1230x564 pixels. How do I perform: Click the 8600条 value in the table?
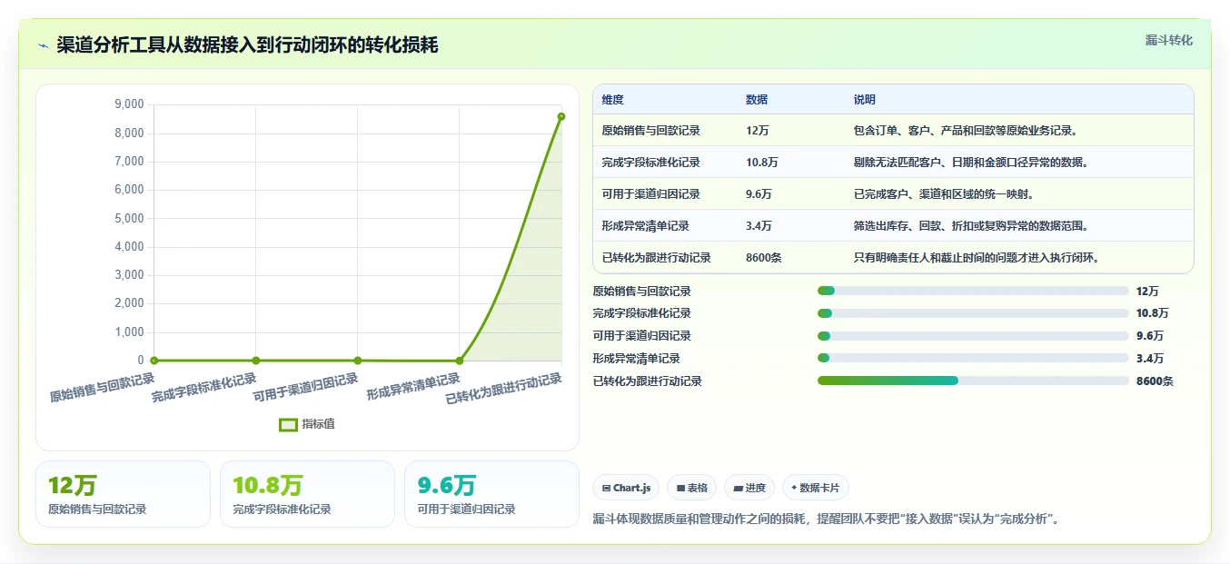(763, 258)
